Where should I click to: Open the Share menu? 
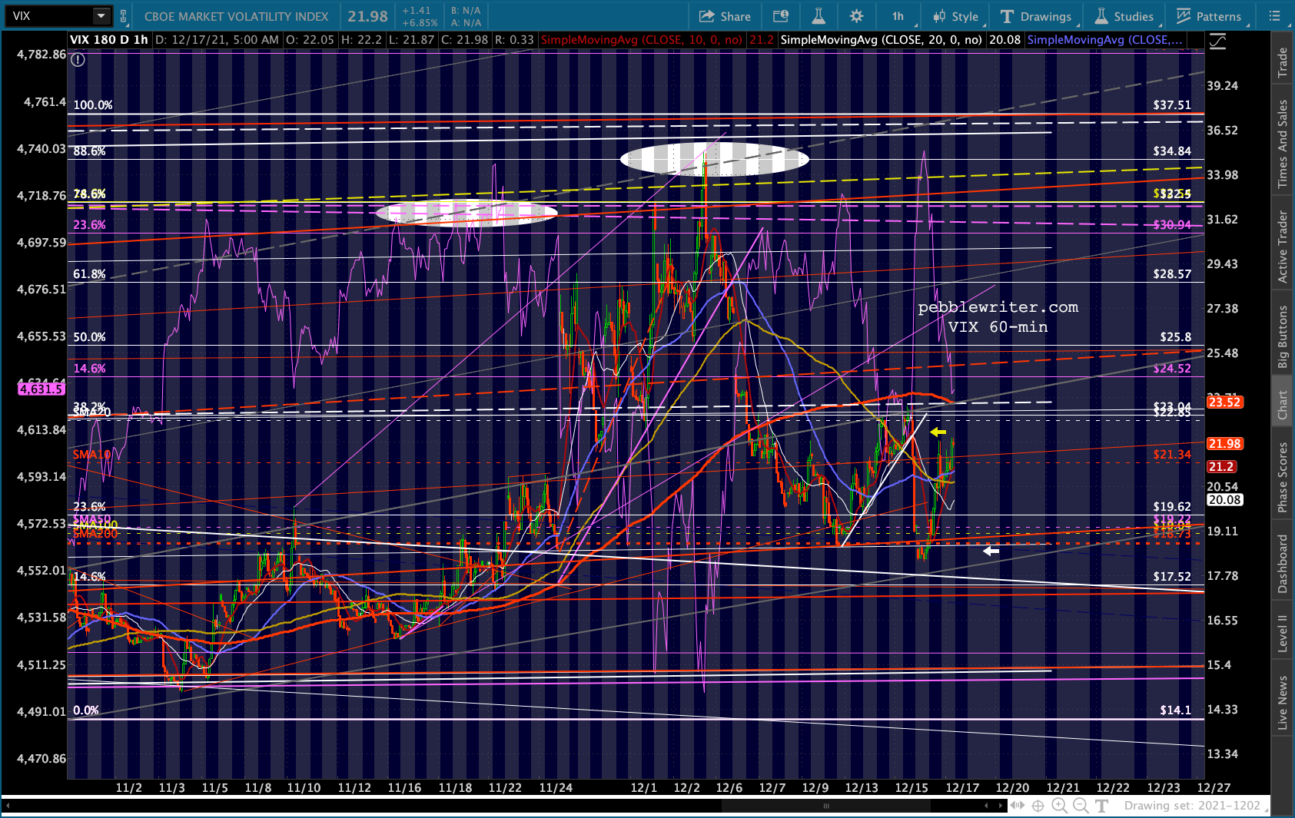pos(725,16)
